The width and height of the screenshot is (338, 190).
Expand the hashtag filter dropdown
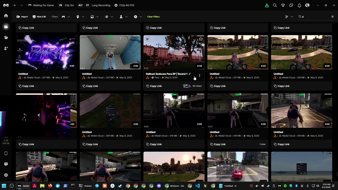click(109, 17)
